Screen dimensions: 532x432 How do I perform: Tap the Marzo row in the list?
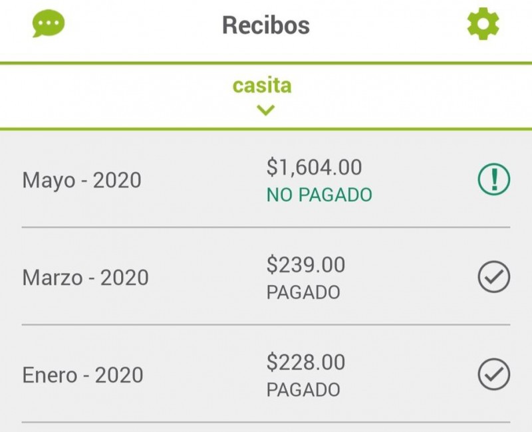point(266,276)
